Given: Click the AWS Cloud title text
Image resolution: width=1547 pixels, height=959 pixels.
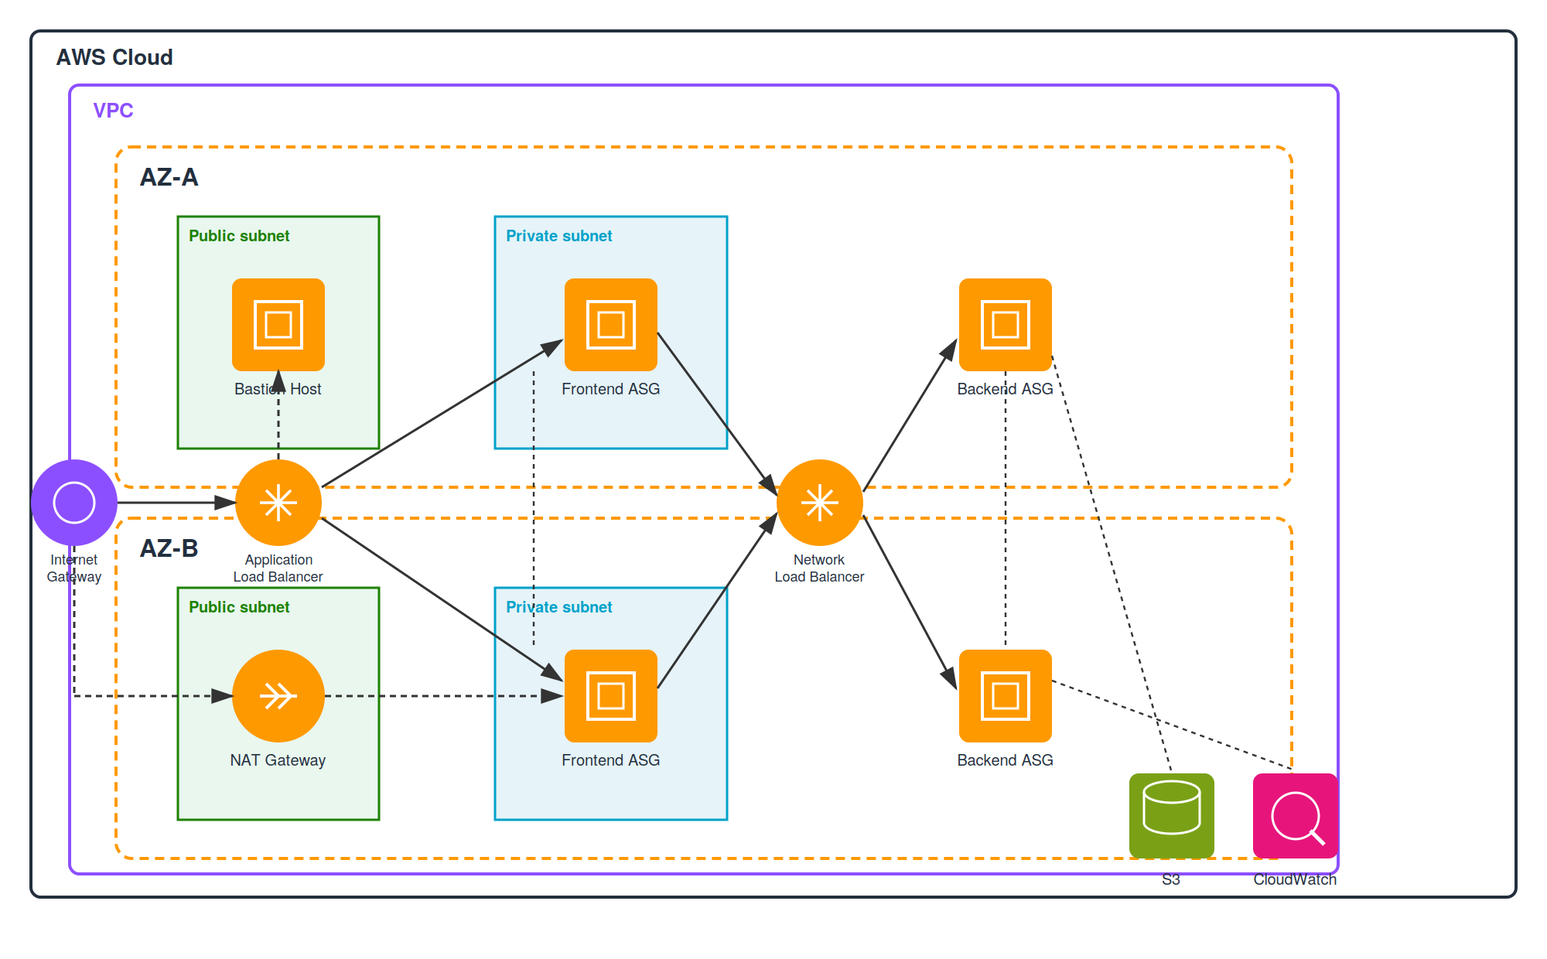Looking at the screenshot, I should 114,57.
